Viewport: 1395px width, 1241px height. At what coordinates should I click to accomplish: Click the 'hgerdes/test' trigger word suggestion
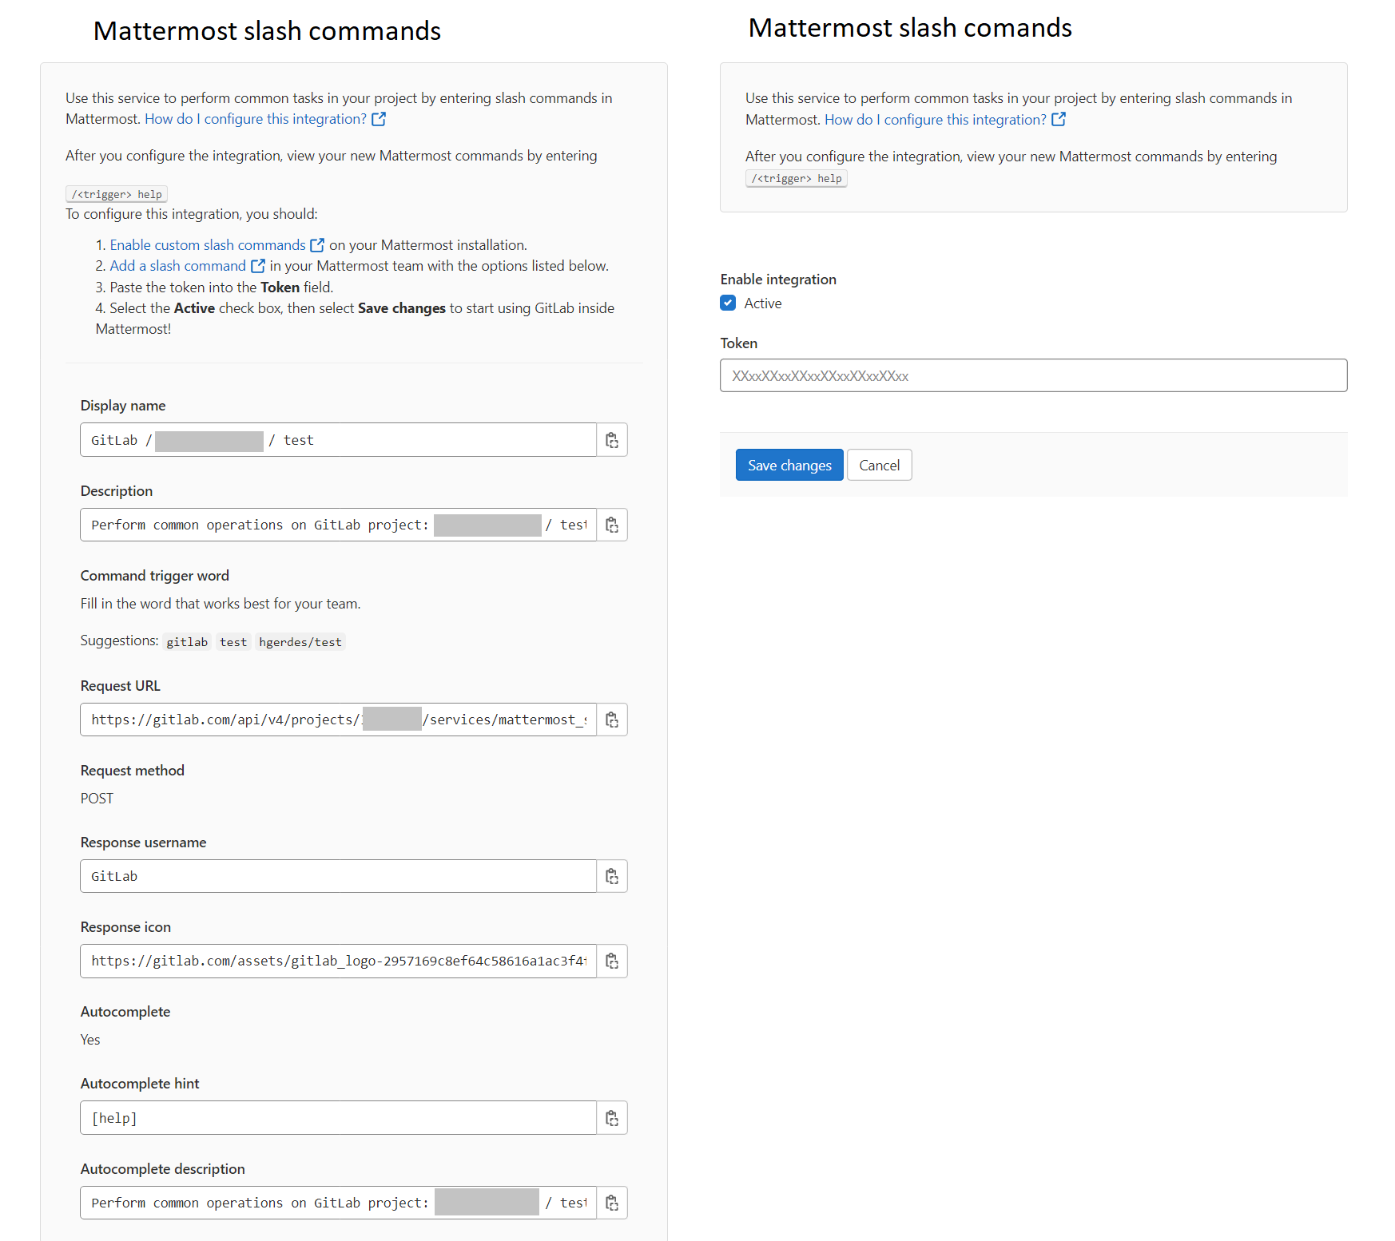pos(300,642)
